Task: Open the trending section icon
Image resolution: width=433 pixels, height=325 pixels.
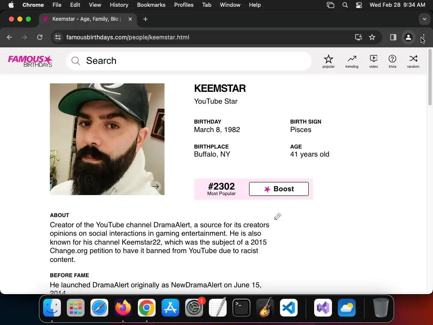Action: pyautogui.click(x=352, y=61)
